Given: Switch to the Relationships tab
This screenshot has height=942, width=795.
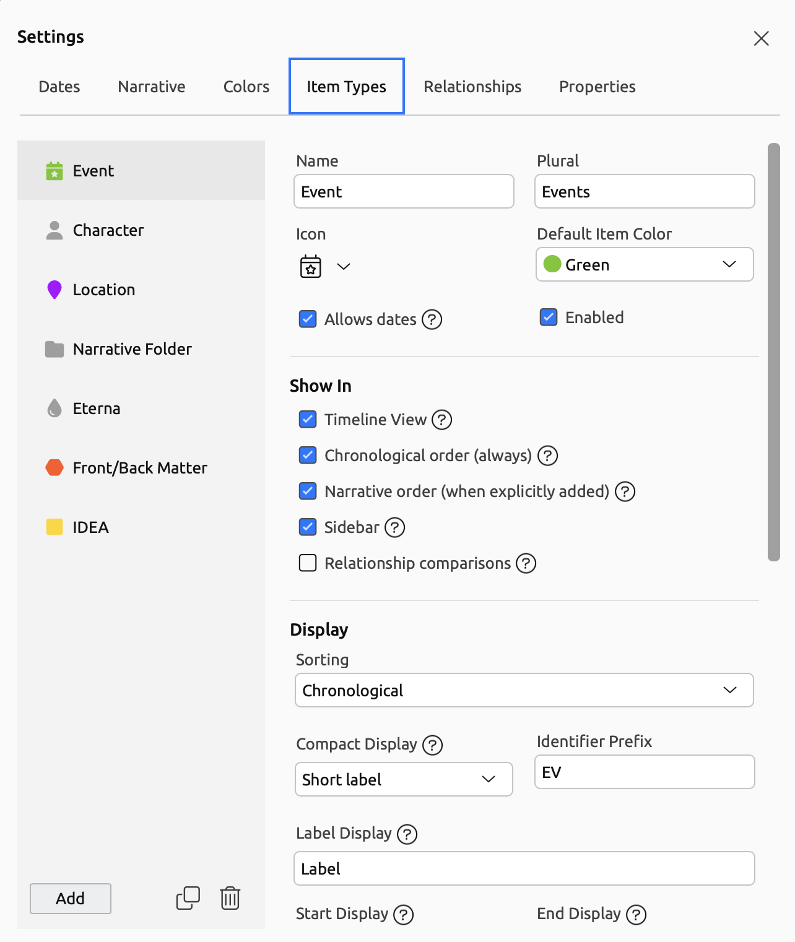Looking at the screenshot, I should pyautogui.click(x=472, y=87).
